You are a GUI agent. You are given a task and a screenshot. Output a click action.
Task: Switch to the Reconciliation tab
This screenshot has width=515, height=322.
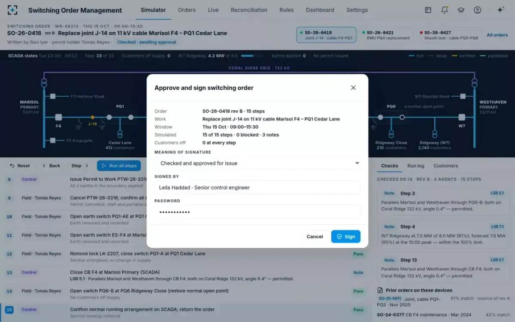click(x=249, y=10)
